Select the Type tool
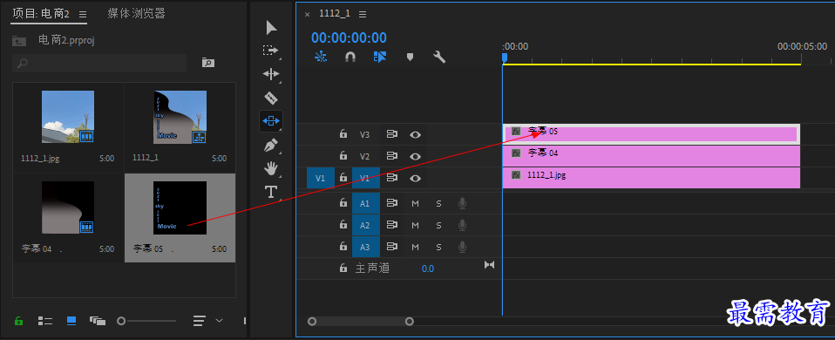The width and height of the screenshot is (835, 340). click(271, 192)
